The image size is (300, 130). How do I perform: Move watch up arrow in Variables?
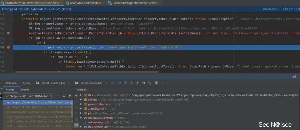(x=76, y=107)
